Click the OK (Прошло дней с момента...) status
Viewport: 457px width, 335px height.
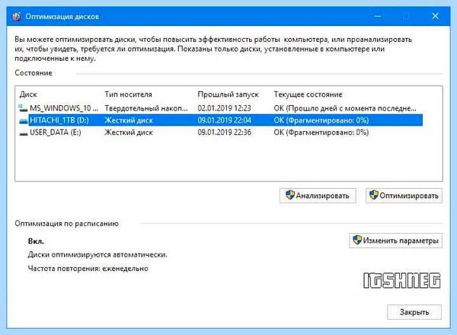345,108
